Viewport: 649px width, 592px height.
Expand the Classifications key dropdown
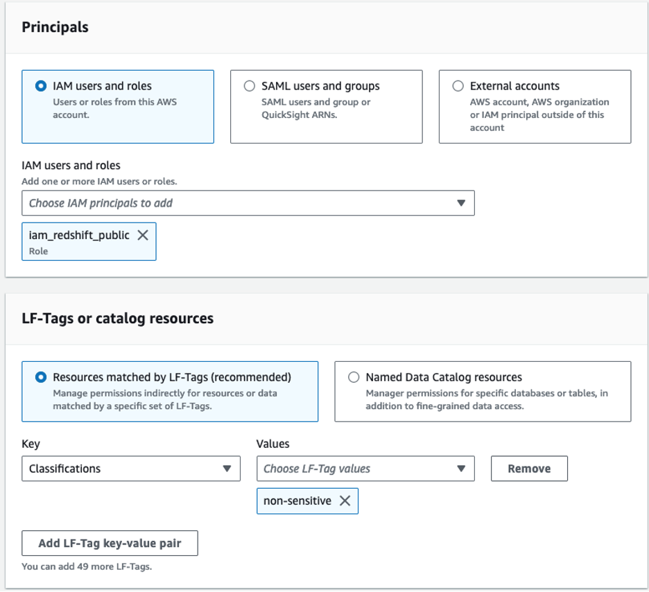[x=227, y=469]
